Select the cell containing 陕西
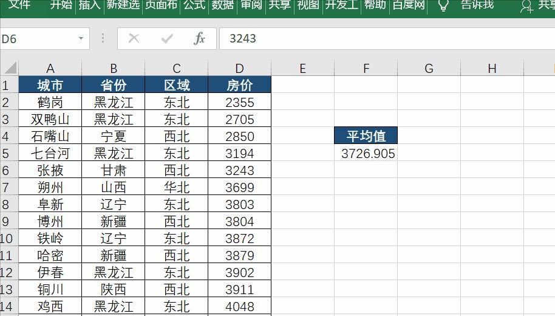Screen dimensions: 555x316 (x=114, y=289)
